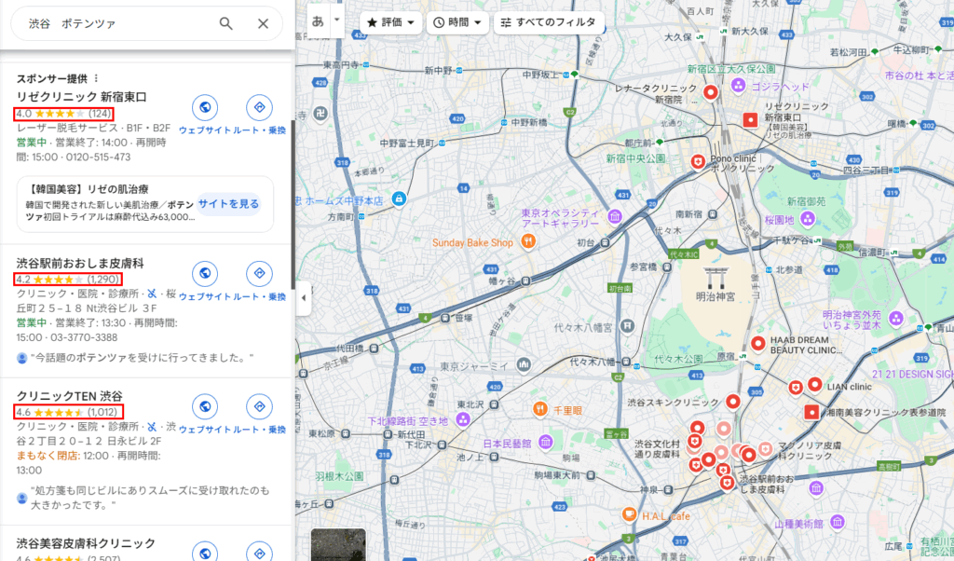Open the street view thumbnail on map
954x561 pixels.
338,544
